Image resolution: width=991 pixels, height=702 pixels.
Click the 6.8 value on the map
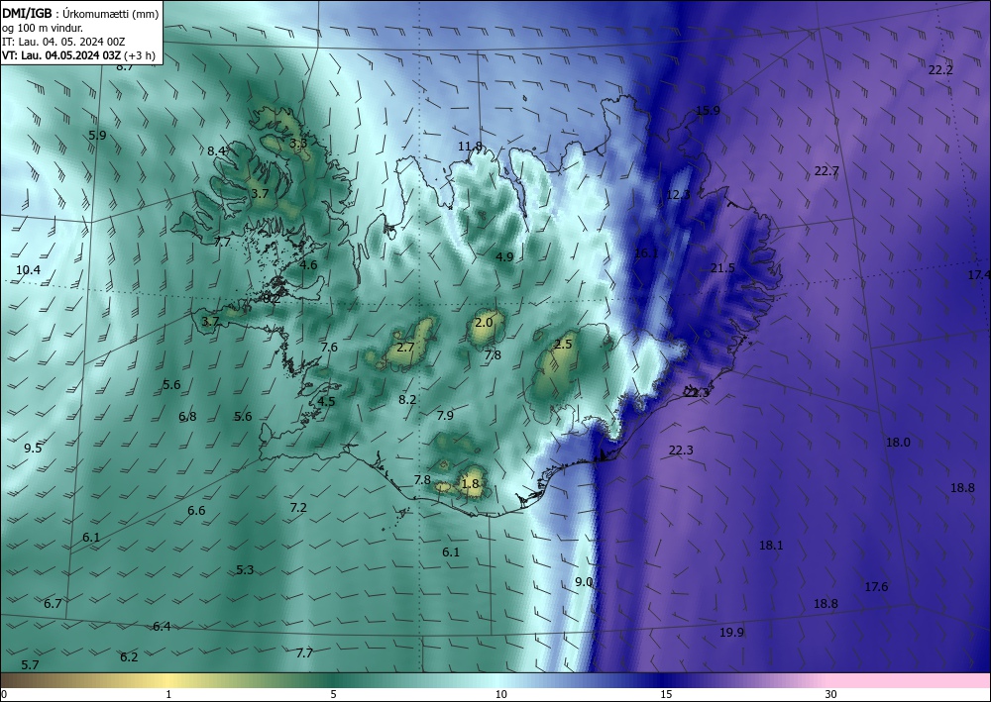(187, 417)
